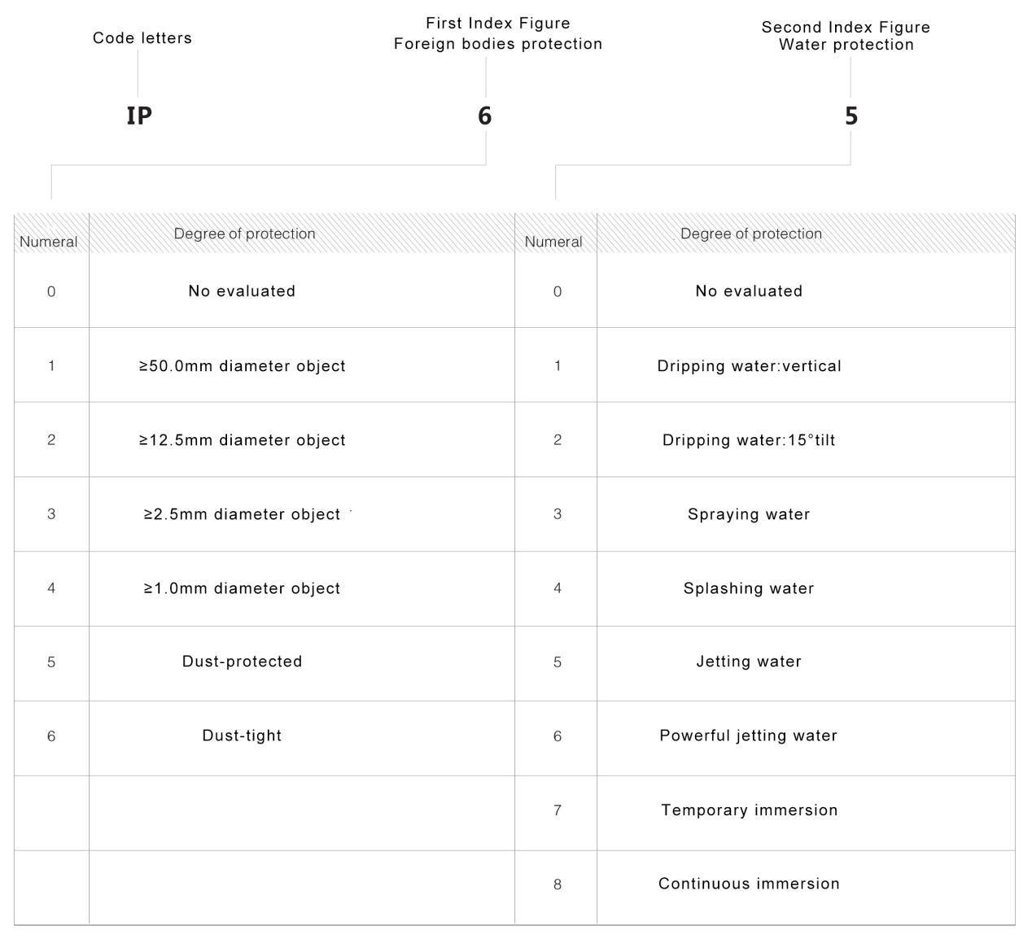Viewport: 1032px width, 952px height.
Task: Select the '≥12.5mm diameter object' cell
Action: point(243,440)
